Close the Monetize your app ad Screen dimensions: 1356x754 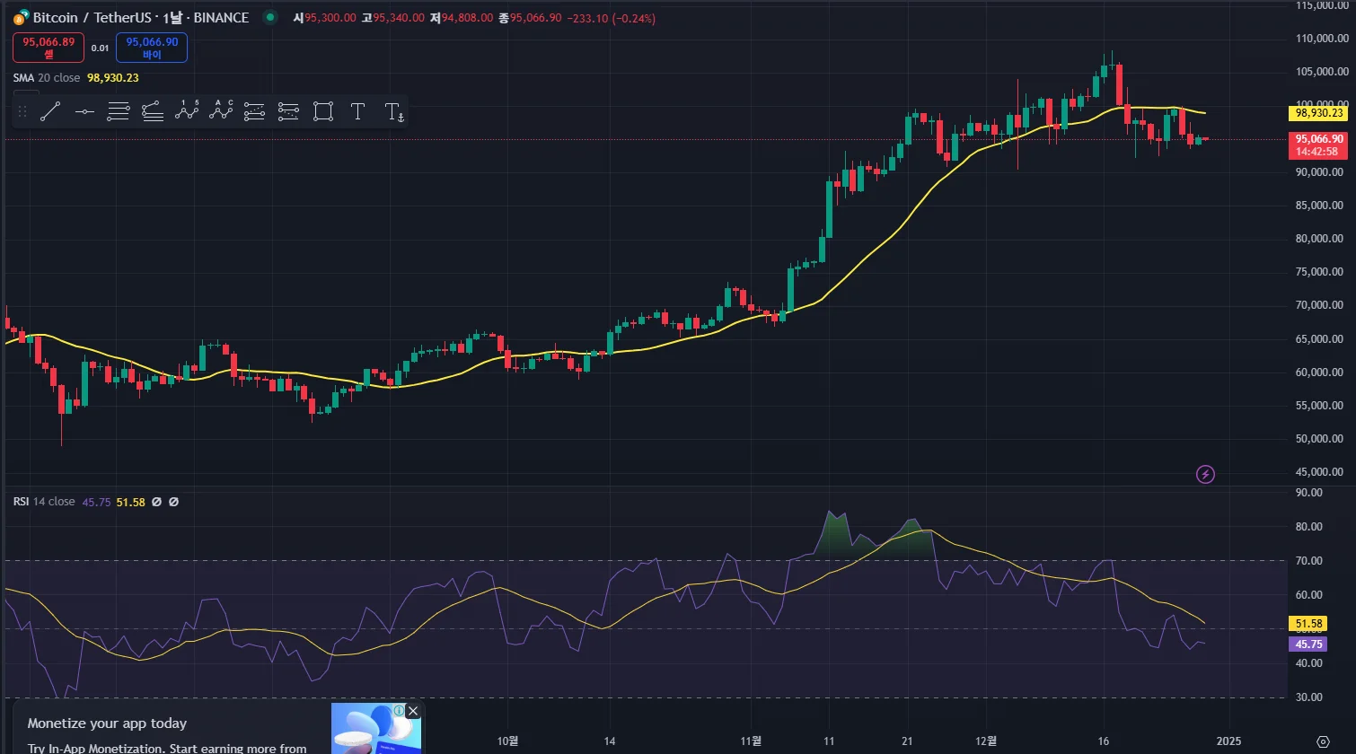pyautogui.click(x=413, y=711)
